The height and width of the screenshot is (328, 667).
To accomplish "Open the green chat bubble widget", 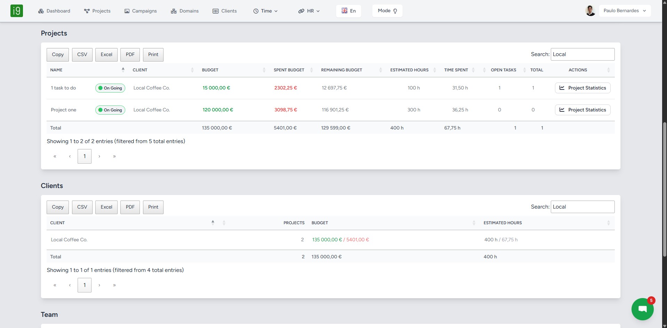I will 642,309.
